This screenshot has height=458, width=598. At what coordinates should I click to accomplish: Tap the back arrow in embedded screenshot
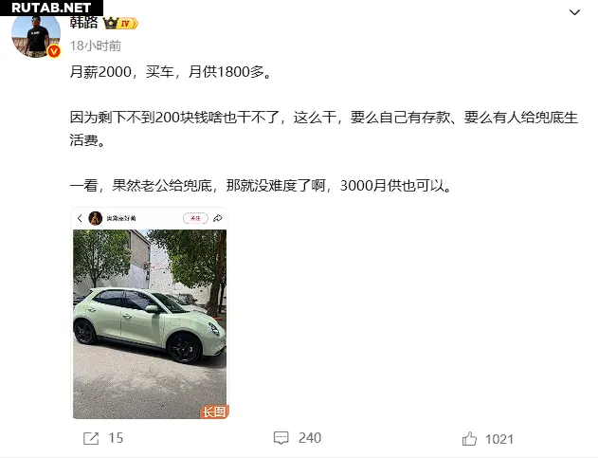click(x=80, y=218)
